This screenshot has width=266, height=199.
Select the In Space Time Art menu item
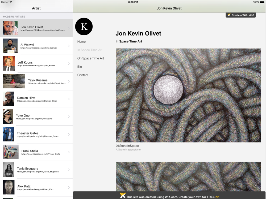(90, 50)
